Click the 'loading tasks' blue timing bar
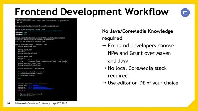Screen dimensions: 198x111 point(36,86)
